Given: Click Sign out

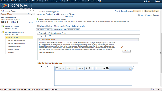Looking at the screenshot, I should click(157, 1).
